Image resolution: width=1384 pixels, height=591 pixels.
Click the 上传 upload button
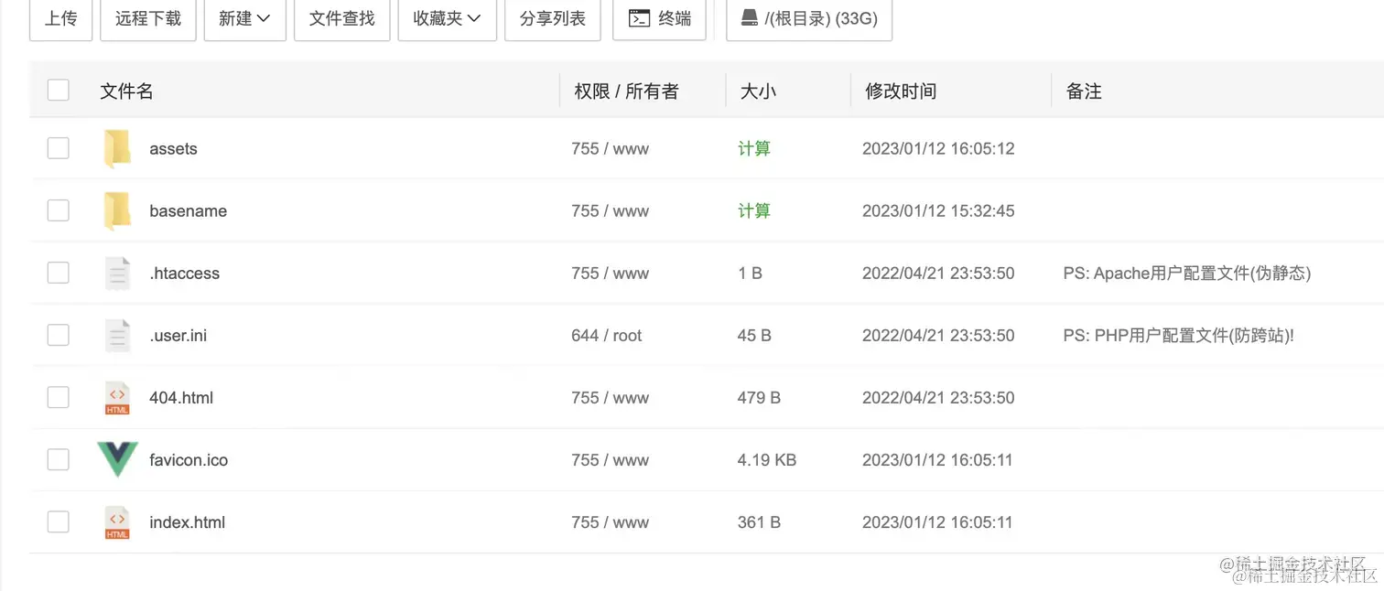click(61, 18)
